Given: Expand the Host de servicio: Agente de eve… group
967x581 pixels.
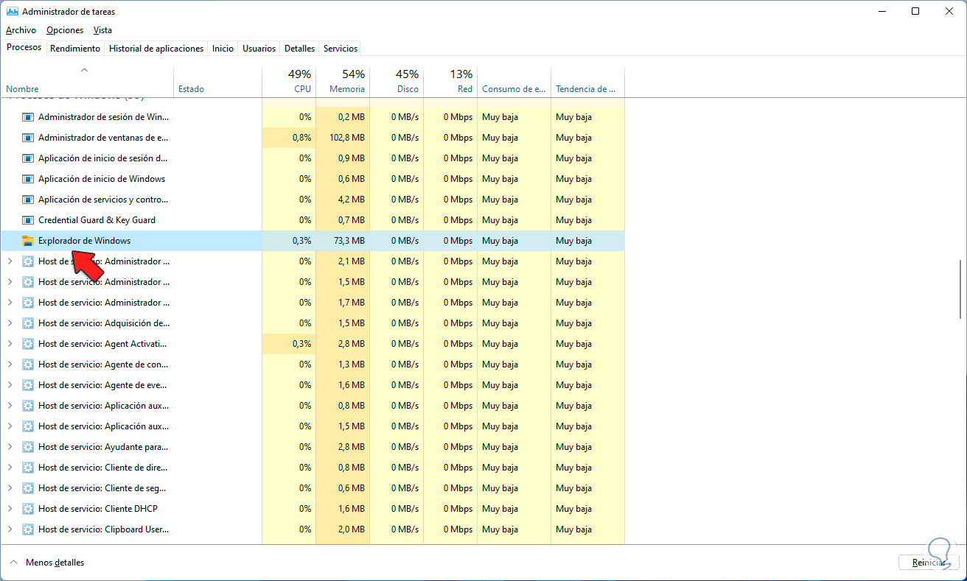Looking at the screenshot, I should click(10, 385).
